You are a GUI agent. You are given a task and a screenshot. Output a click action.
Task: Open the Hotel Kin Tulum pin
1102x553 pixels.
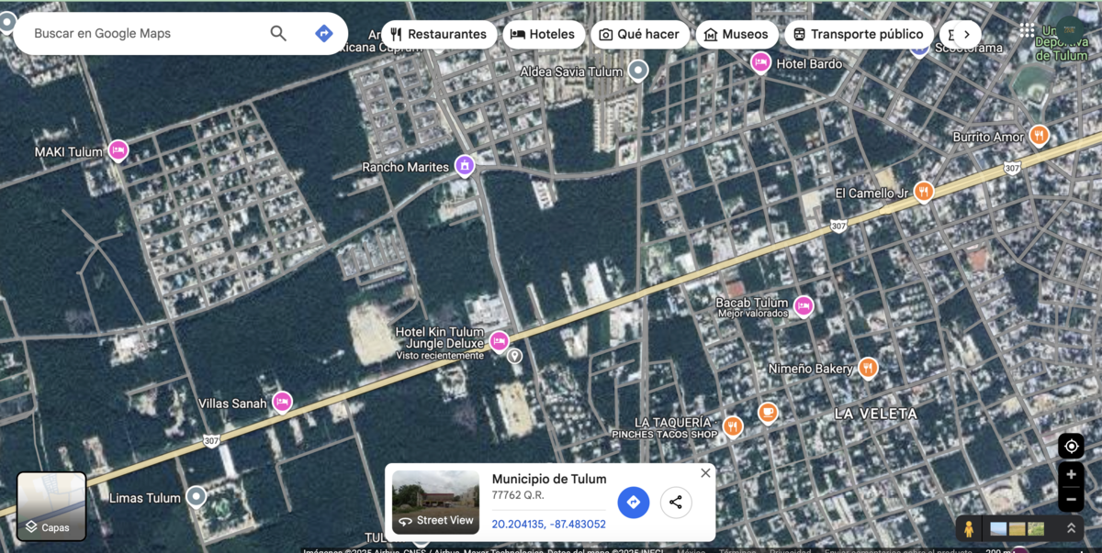tap(499, 342)
